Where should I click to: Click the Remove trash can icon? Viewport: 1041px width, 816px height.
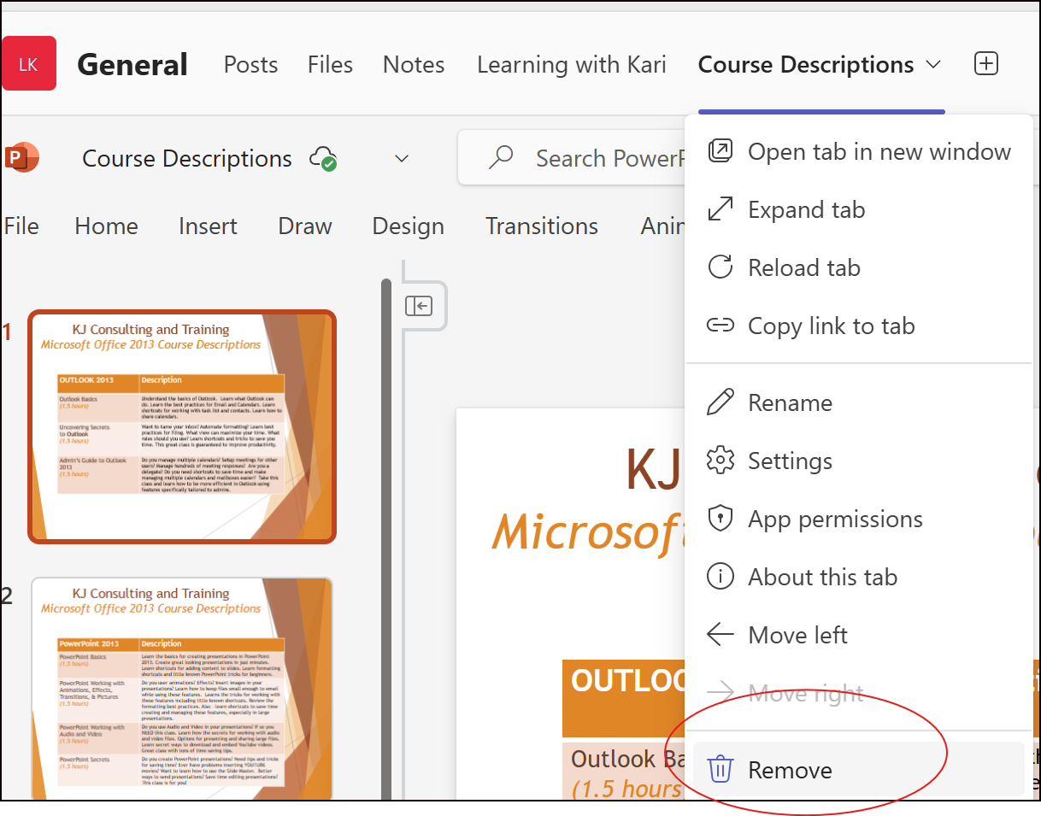coord(720,770)
